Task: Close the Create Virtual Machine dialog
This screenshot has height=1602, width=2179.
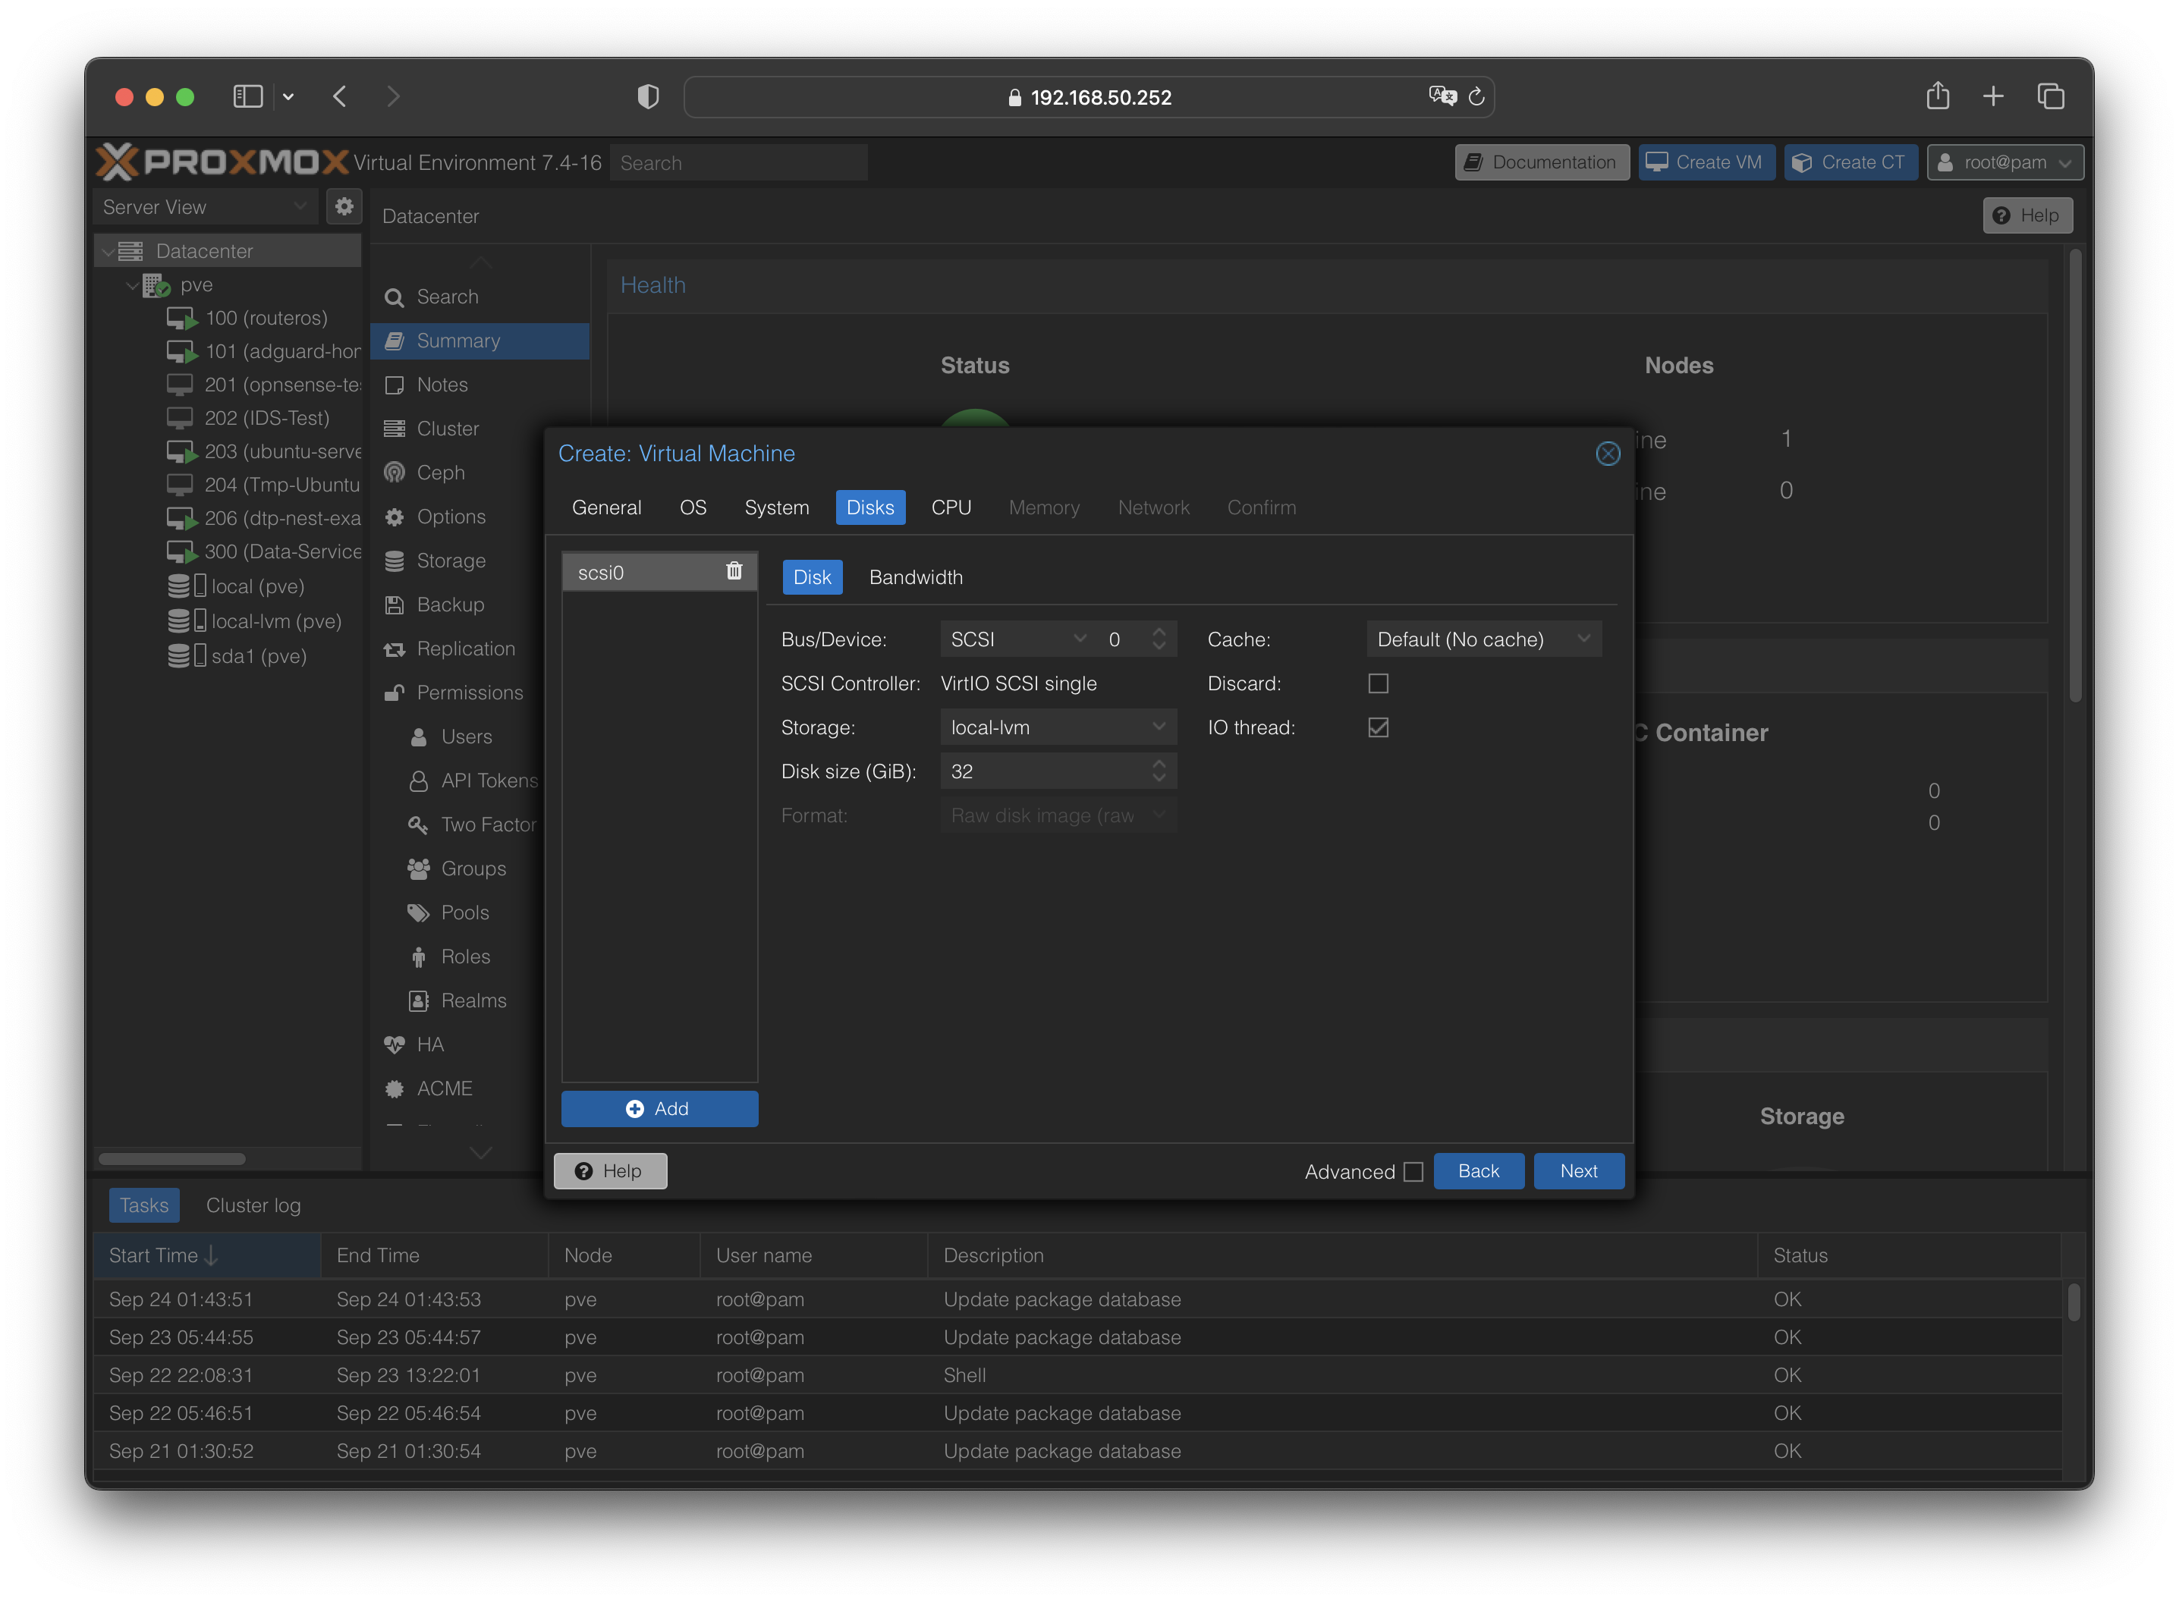Action: pyautogui.click(x=1607, y=454)
